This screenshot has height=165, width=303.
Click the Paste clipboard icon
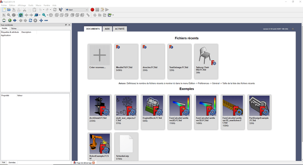[x=34, y=10]
